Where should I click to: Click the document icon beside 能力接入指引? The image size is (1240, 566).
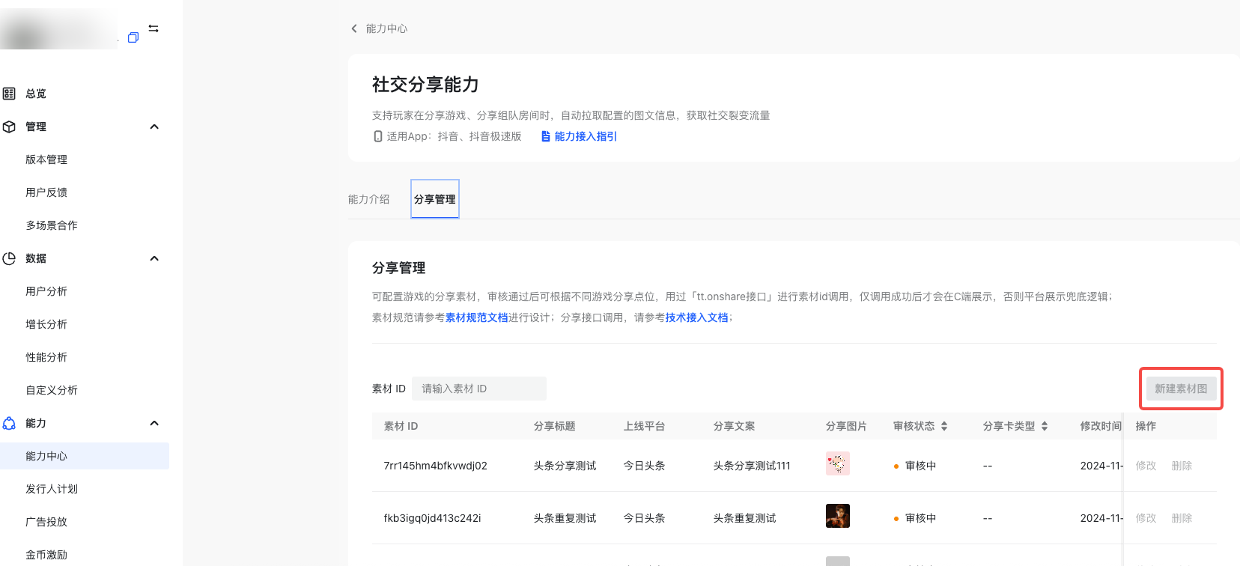click(546, 136)
